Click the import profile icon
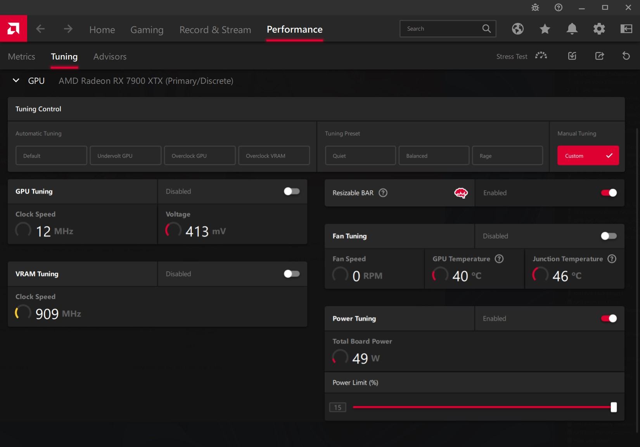 pyautogui.click(x=572, y=56)
